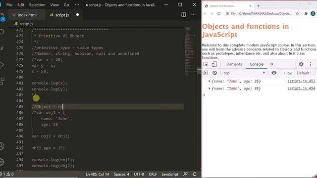Change line endings via CRLF
Viewport: 317px width, 178px height.
click(153, 174)
